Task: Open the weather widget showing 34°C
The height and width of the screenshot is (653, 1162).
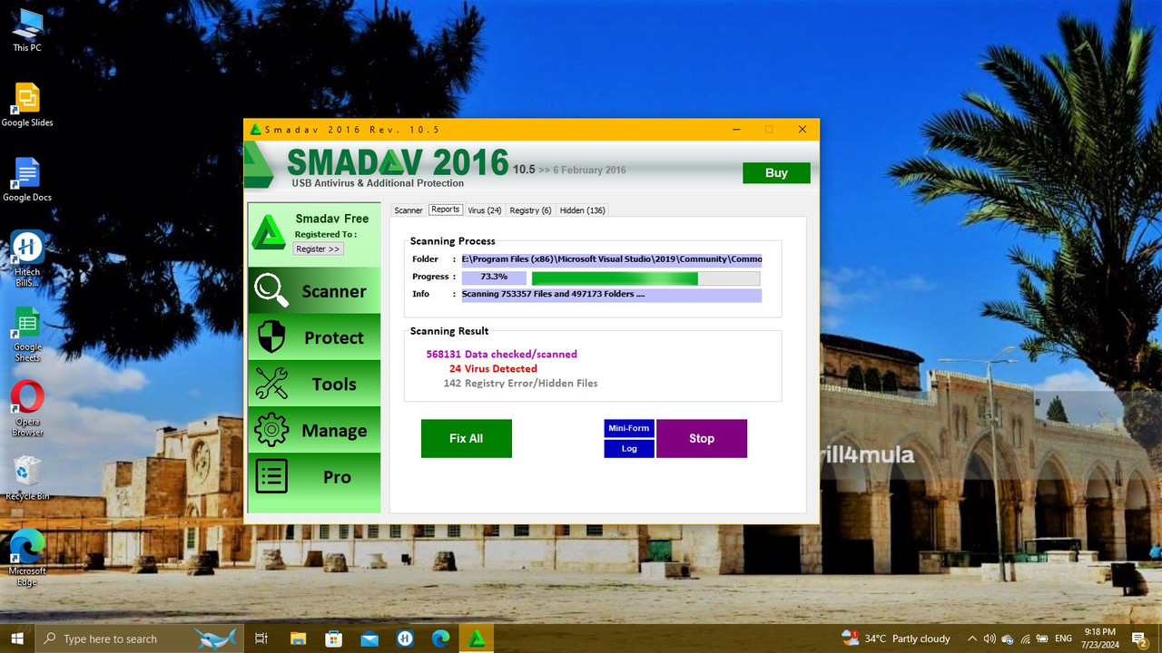Action: click(x=896, y=638)
